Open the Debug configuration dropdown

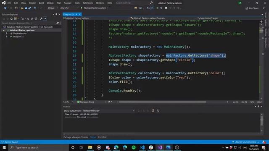coord(53,8)
